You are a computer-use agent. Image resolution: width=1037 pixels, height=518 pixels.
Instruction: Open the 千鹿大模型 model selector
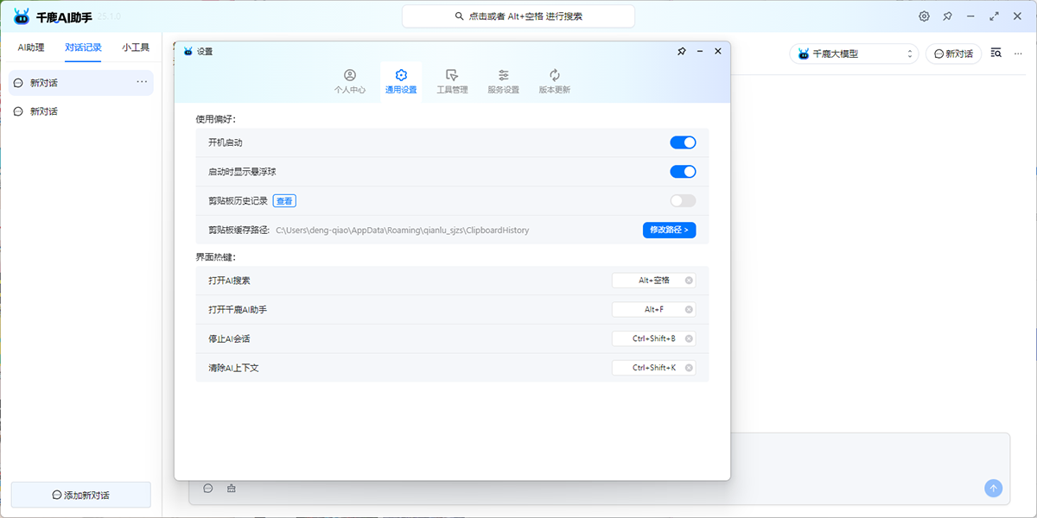pyautogui.click(x=853, y=53)
